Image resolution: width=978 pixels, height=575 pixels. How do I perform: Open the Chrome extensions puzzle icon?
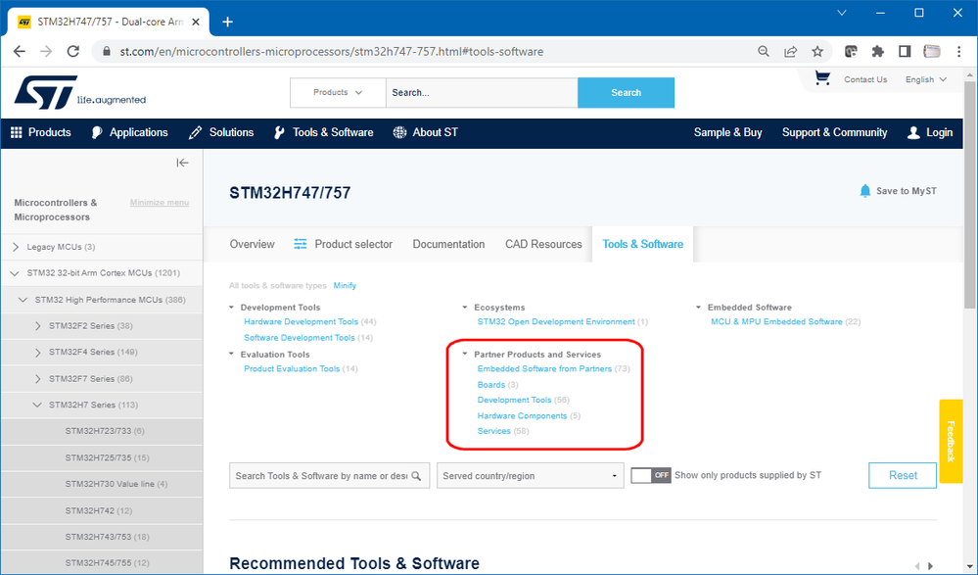(x=877, y=52)
